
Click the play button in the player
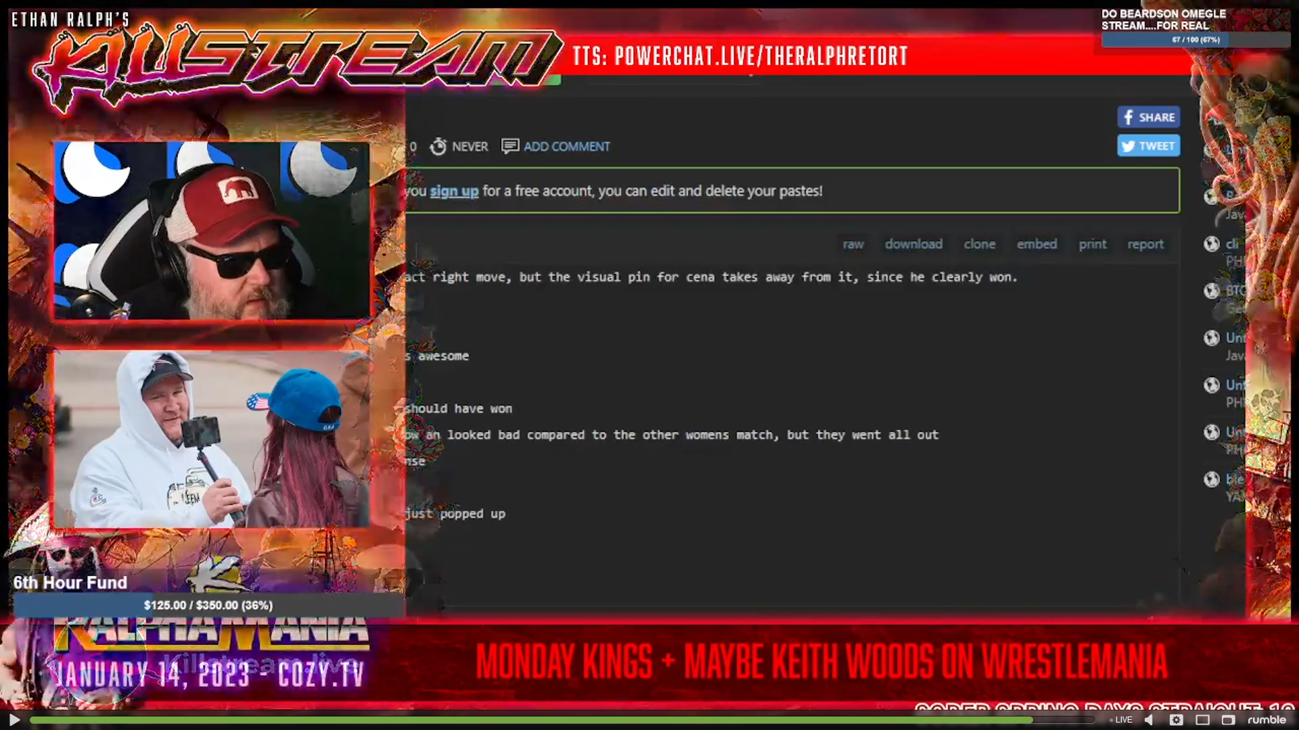[14, 719]
